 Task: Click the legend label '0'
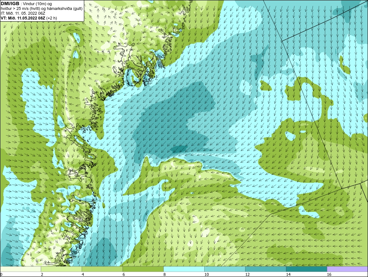point(1,274)
